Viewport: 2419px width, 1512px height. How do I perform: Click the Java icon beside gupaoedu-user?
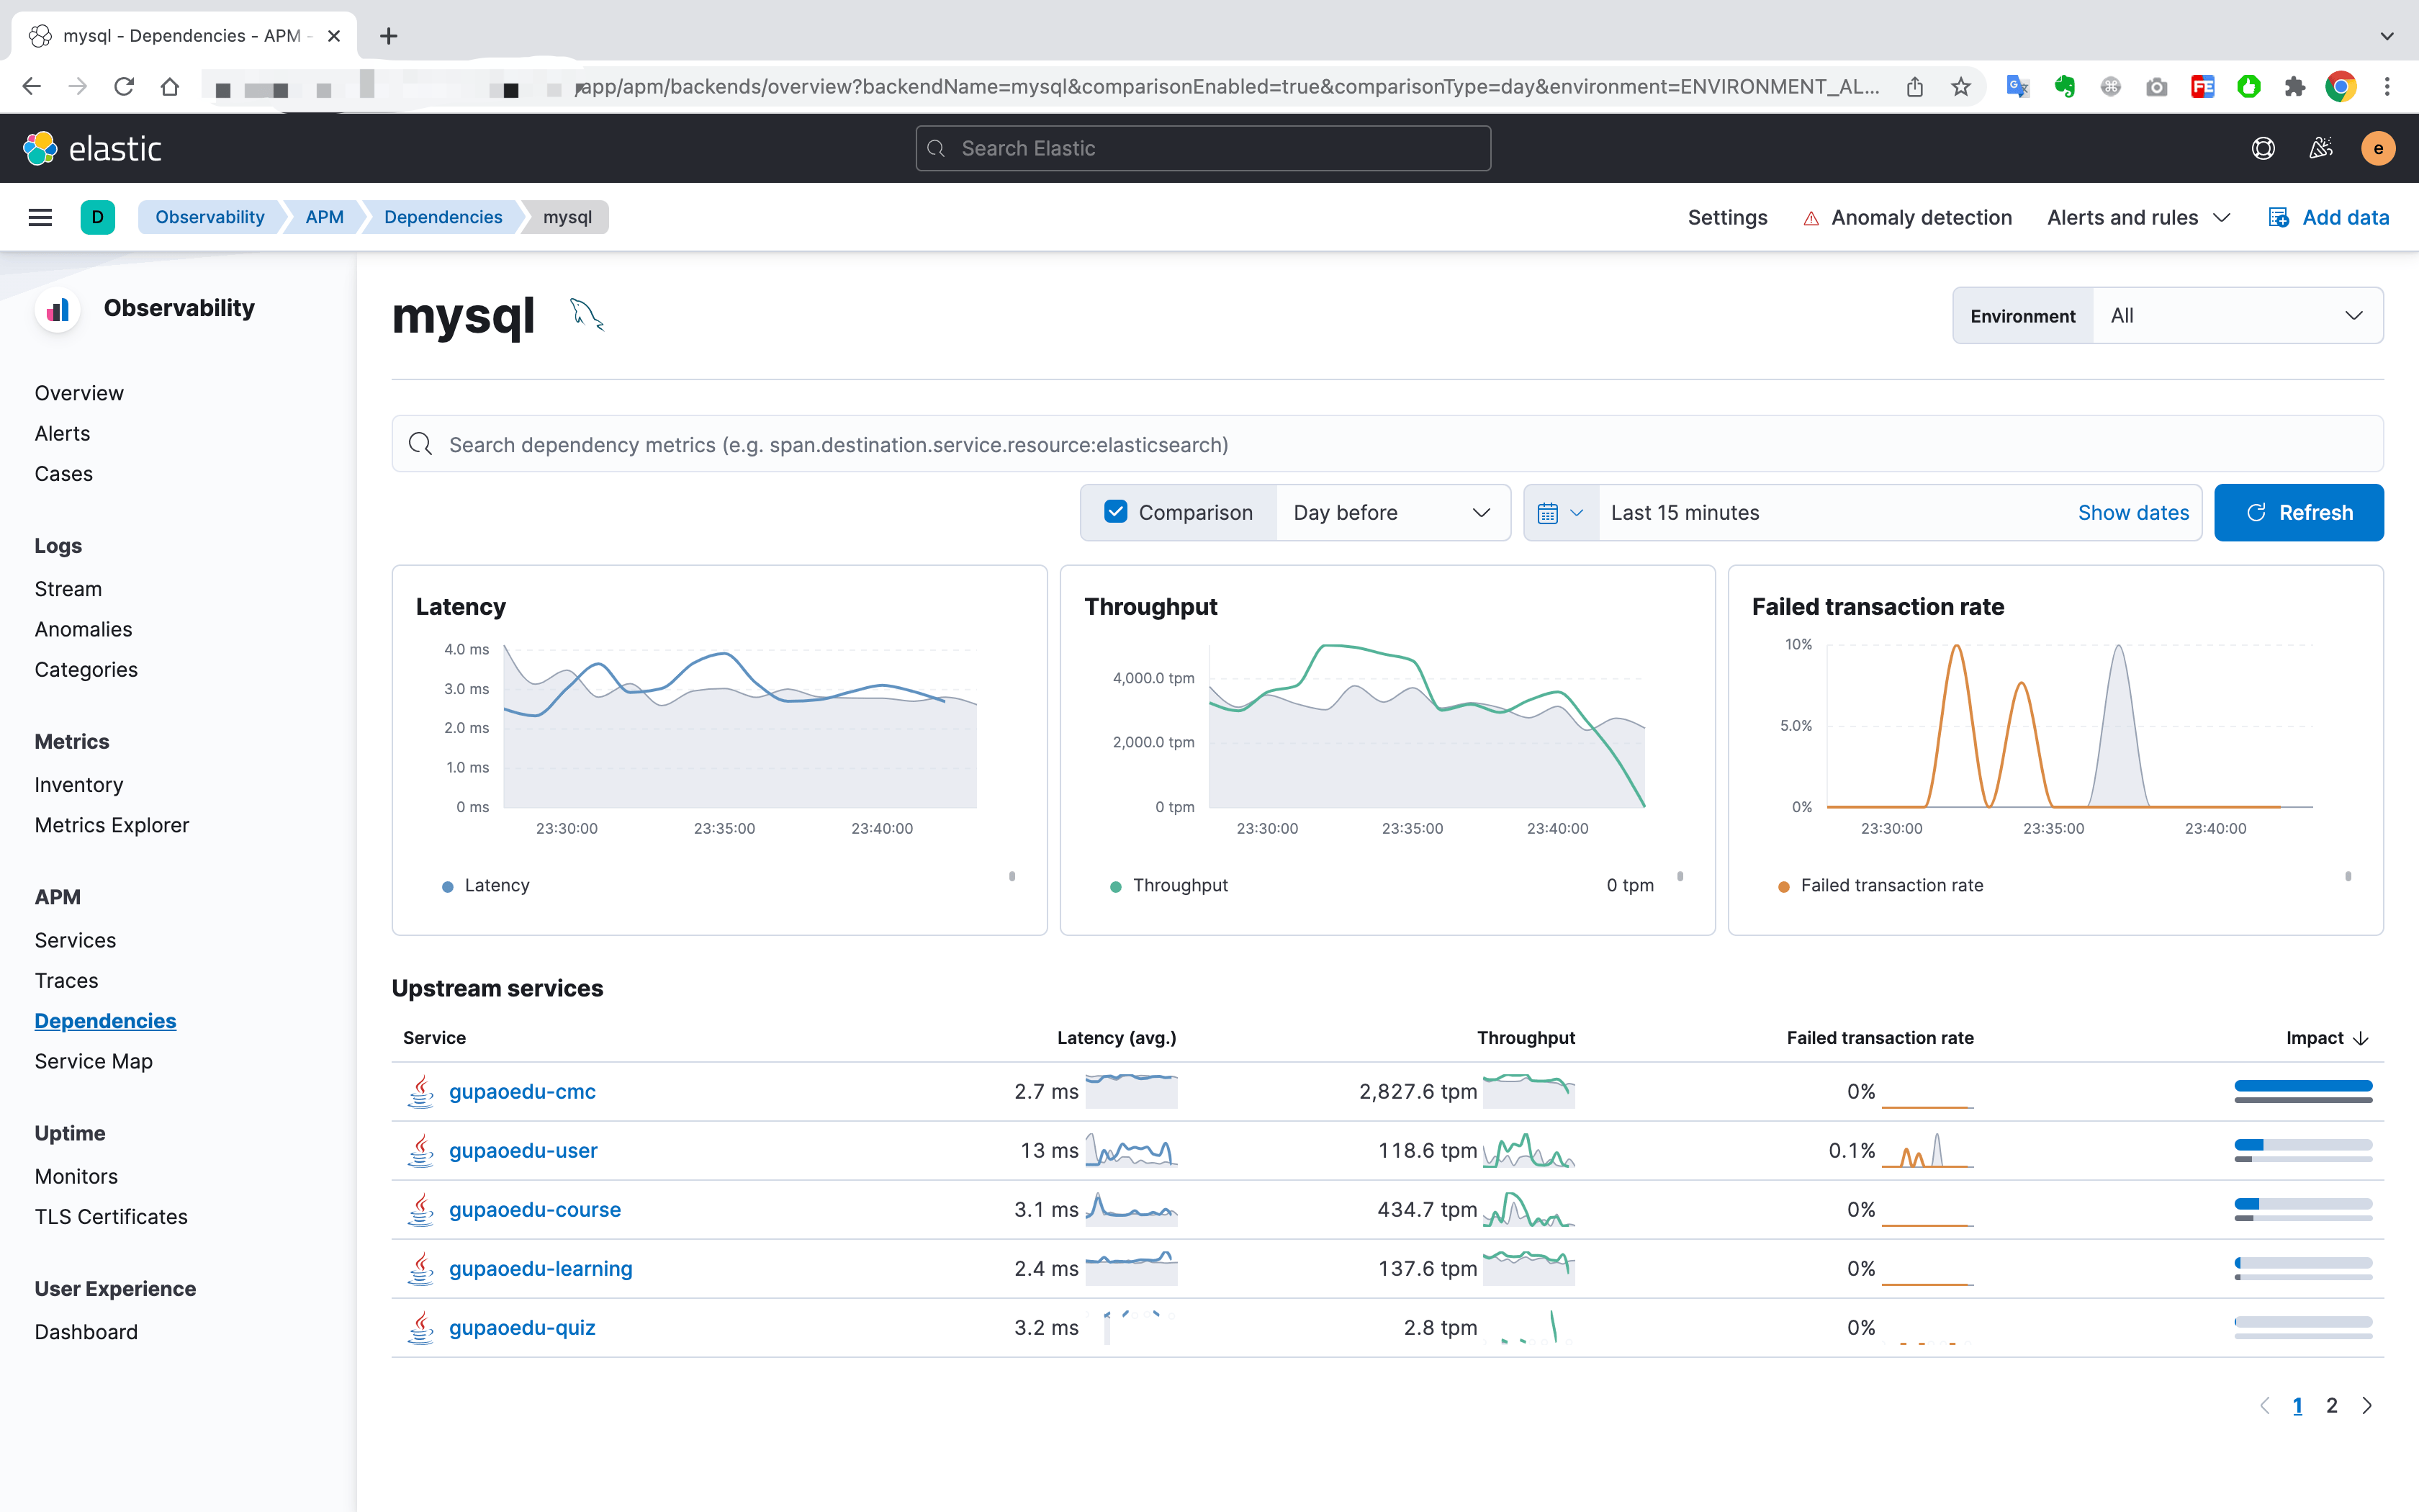coord(421,1150)
